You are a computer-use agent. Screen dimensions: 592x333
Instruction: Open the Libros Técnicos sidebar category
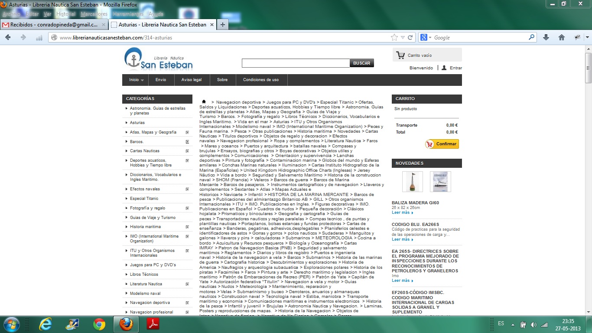coord(144,274)
